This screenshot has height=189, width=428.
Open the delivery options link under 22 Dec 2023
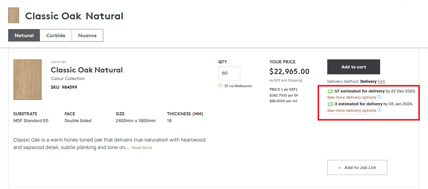(352, 97)
